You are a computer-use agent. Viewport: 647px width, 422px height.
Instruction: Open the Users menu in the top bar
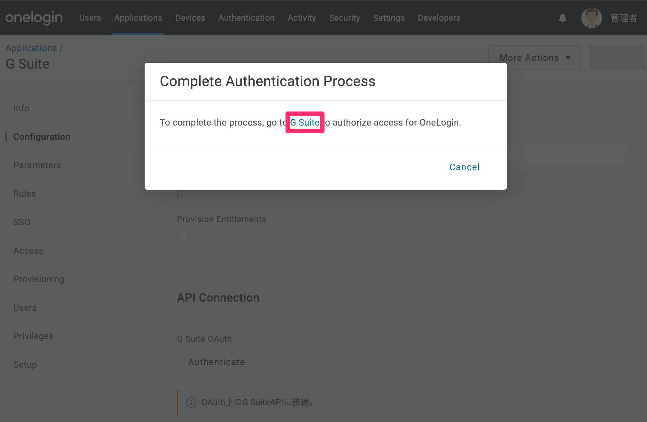tap(90, 18)
